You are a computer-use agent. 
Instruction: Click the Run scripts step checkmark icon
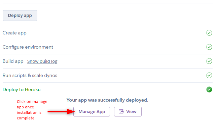209,75
